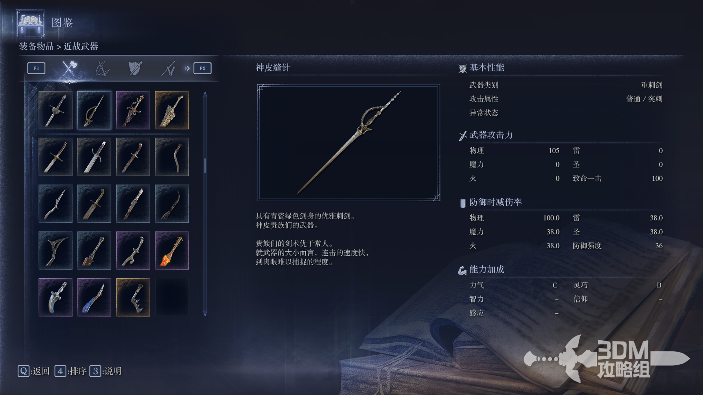Screen dimensions: 703x395
Task: Click the F2 next category button
Action: 202,68
